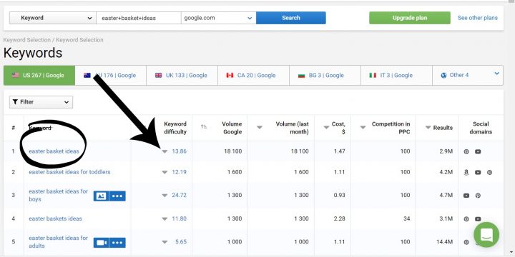This screenshot has width=515, height=257.
Task: Open the 'easter basket ideas for adults' keyword link
Action: pyautogui.click(x=59, y=242)
